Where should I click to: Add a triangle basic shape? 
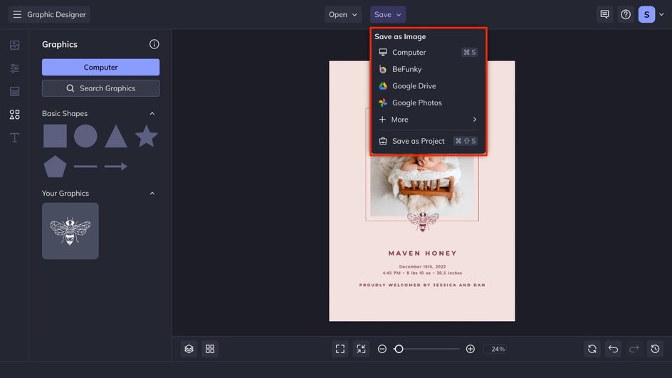116,136
